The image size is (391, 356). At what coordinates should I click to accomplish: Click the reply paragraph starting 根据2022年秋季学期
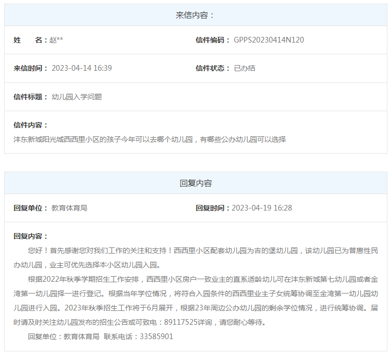[196, 301]
